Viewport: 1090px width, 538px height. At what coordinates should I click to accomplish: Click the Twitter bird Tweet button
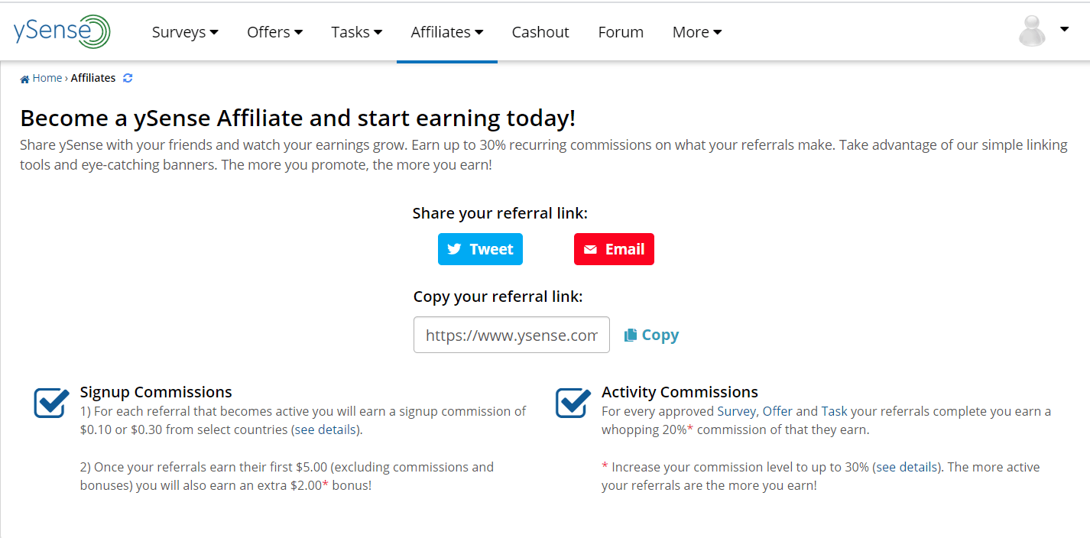coord(480,249)
